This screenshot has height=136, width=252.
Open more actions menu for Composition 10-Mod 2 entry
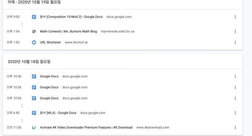[235, 17]
